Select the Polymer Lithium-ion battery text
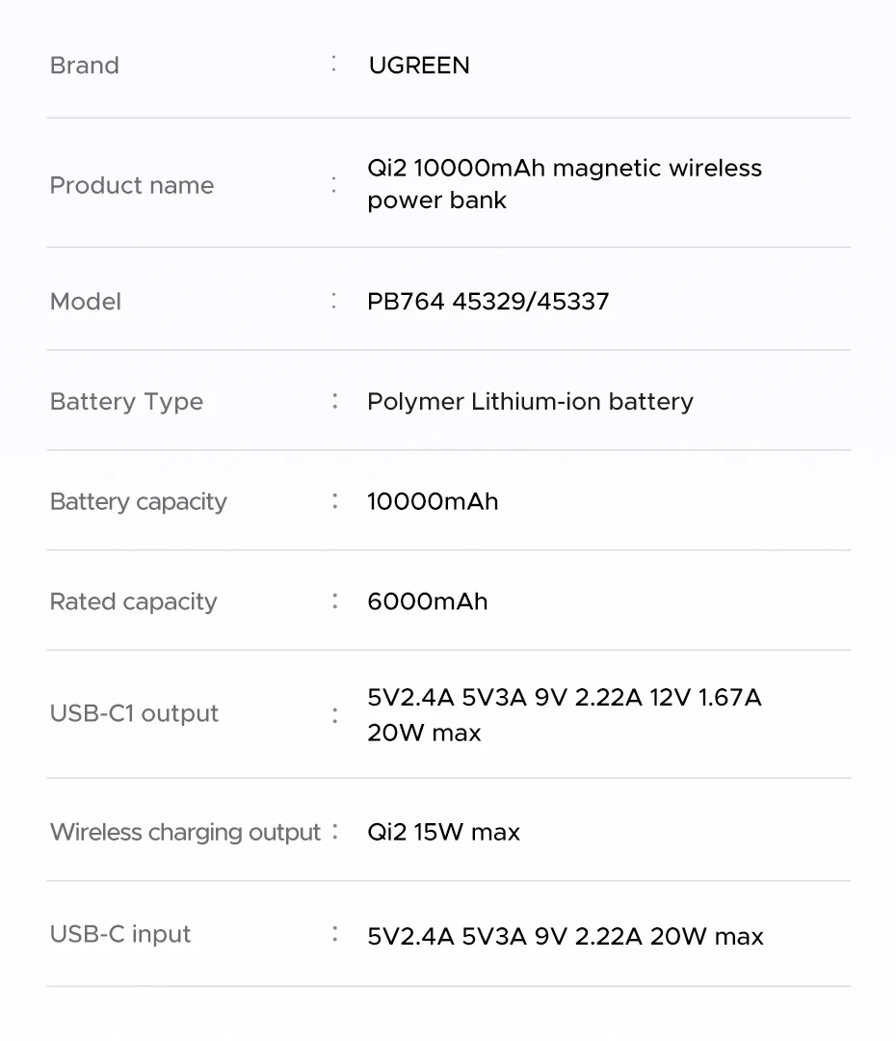 pos(530,402)
